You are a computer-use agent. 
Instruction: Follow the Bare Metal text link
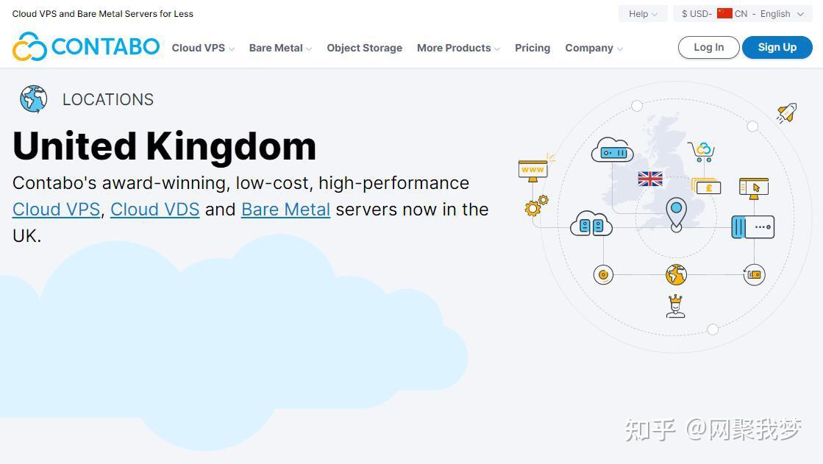point(285,210)
